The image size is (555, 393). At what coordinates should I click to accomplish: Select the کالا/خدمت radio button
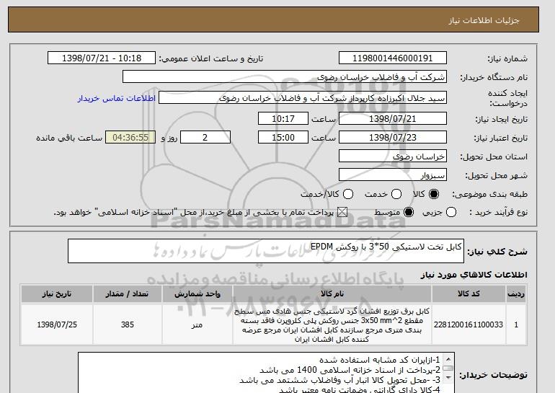coord(348,194)
